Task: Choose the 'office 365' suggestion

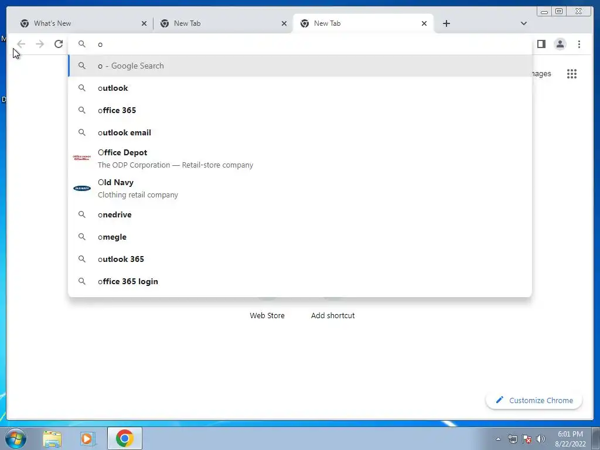Action: click(x=300, y=110)
